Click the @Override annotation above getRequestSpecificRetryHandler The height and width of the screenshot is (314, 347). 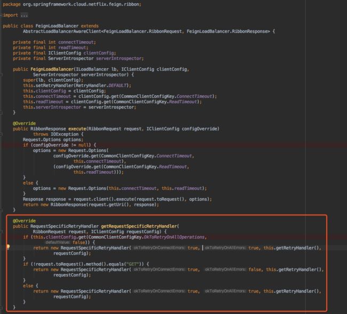point(24,221)
